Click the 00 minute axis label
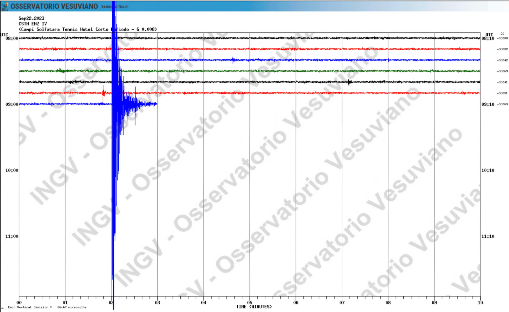Viewport: 509px width, 312px height. pos(19,303)
